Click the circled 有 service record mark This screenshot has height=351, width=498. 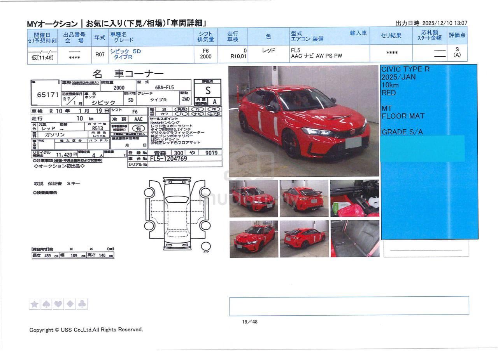tap(138, 128)
